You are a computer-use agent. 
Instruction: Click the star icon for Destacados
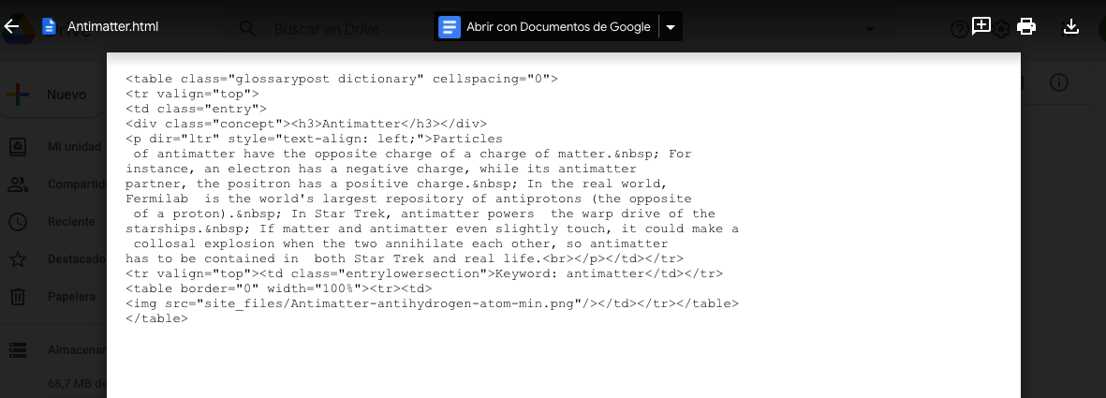pyautogui.click(x=18, y=259)
